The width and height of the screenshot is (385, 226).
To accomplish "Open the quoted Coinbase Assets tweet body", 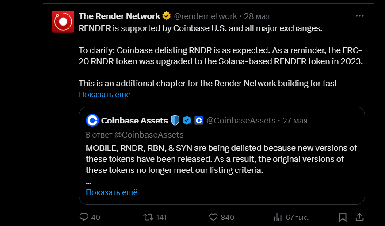I will pos(221,158).
